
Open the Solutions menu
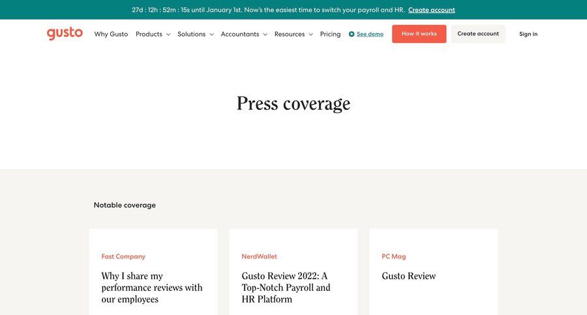click(x=191, y=34)
